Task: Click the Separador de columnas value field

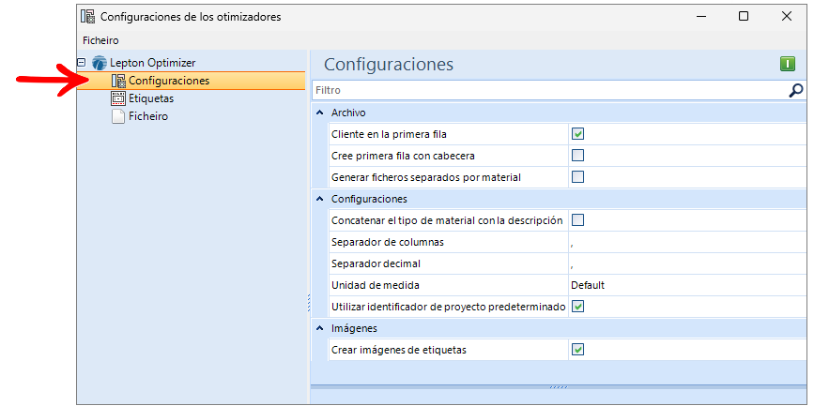Action: pos(688,242)
